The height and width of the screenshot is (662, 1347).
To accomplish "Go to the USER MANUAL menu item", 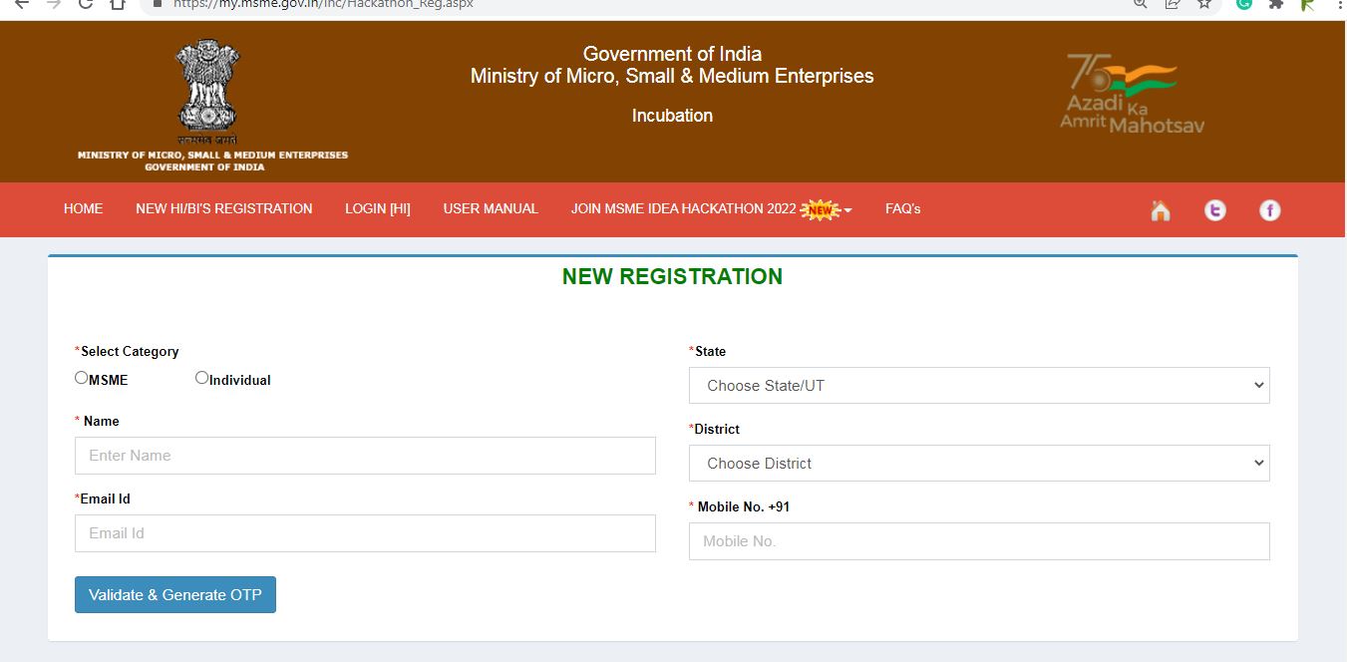I will (x=490, y=209).
